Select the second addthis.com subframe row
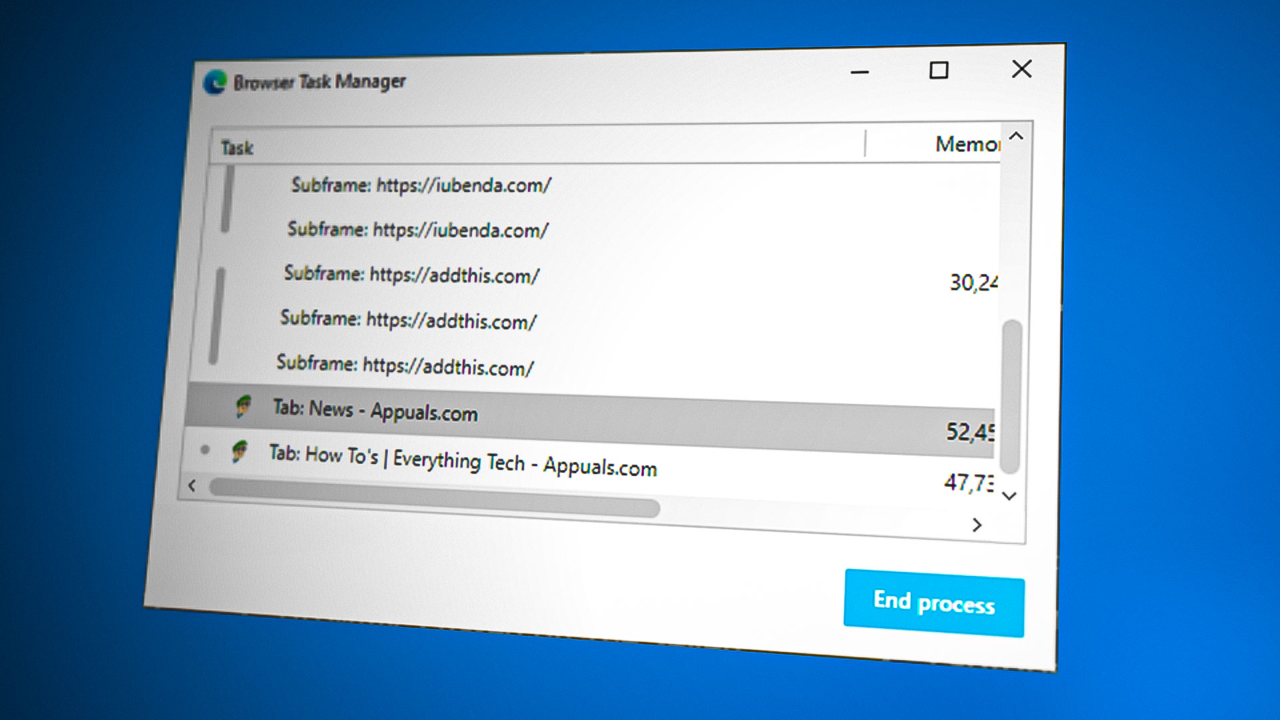 pyautogui.click(x=409, y=321)
